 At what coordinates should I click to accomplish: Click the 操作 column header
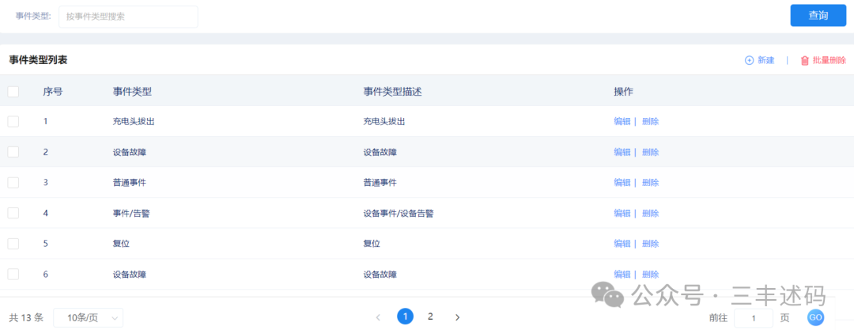tap(624, 92)
